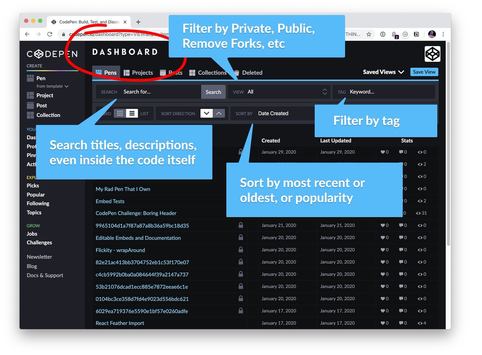Image resolution: width=482 pixels, height=355 pixels.
Task: Switch to the Collections tab
Action: coord(208,73)
